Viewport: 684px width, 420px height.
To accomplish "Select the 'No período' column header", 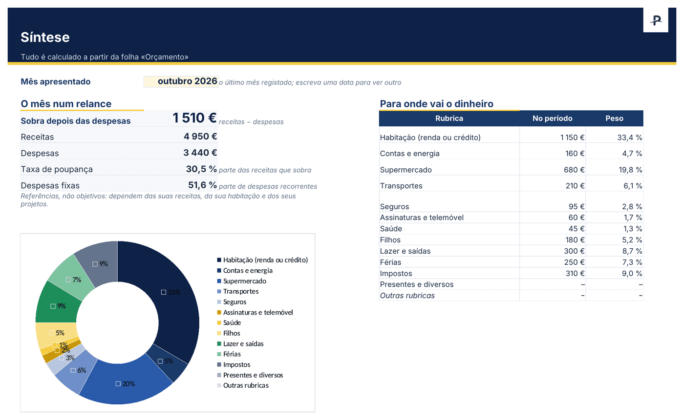I will (553, 119).
